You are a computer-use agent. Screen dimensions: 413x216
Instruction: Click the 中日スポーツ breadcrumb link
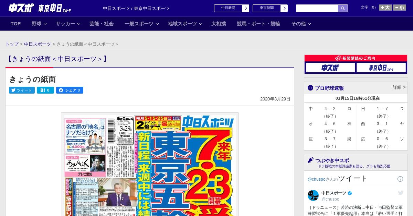(x=38, y=44)
